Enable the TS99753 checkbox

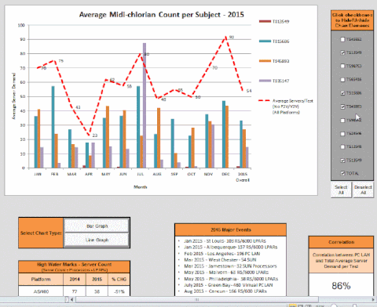(342, 66)
